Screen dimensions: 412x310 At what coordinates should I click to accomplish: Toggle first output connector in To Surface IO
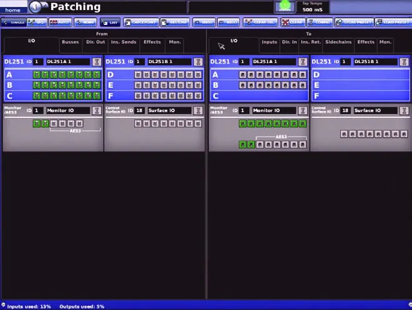tap(344, 134)
